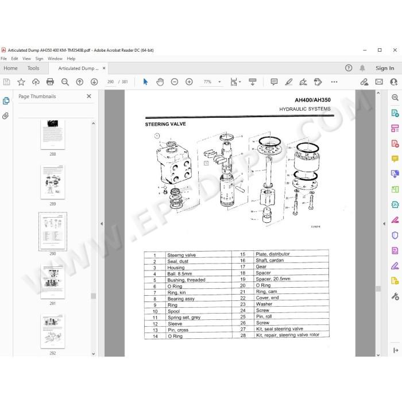Activate the Hand pan tool
The width and height of the screenshot is (402, 402).
coord(160,82)
